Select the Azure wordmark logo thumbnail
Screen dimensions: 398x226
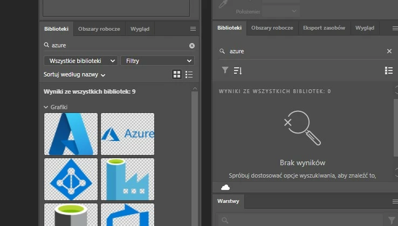pyautogui.click(x=127, y=134)
